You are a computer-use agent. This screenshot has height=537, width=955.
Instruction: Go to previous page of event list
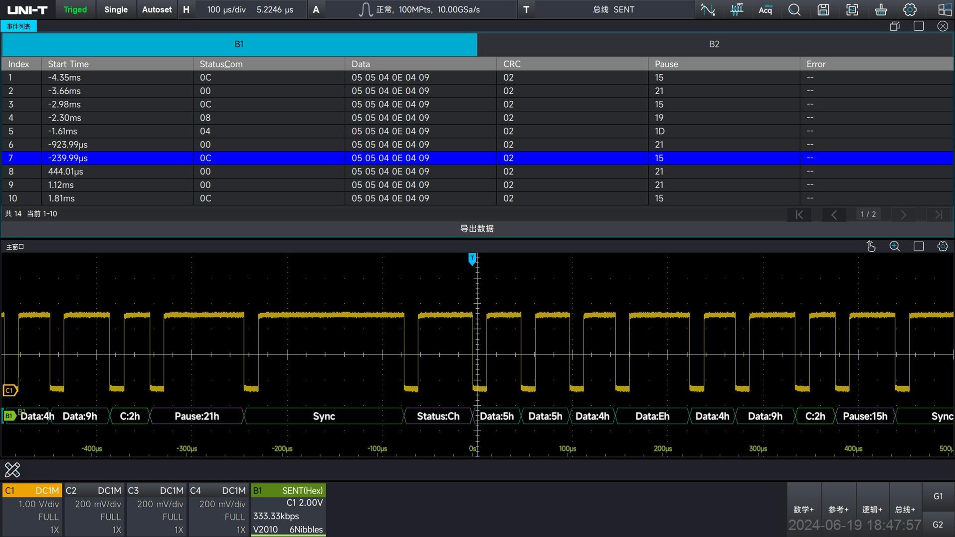(834, 214)
